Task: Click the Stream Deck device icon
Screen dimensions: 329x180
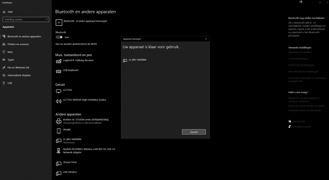Action: tap(59, 164)
